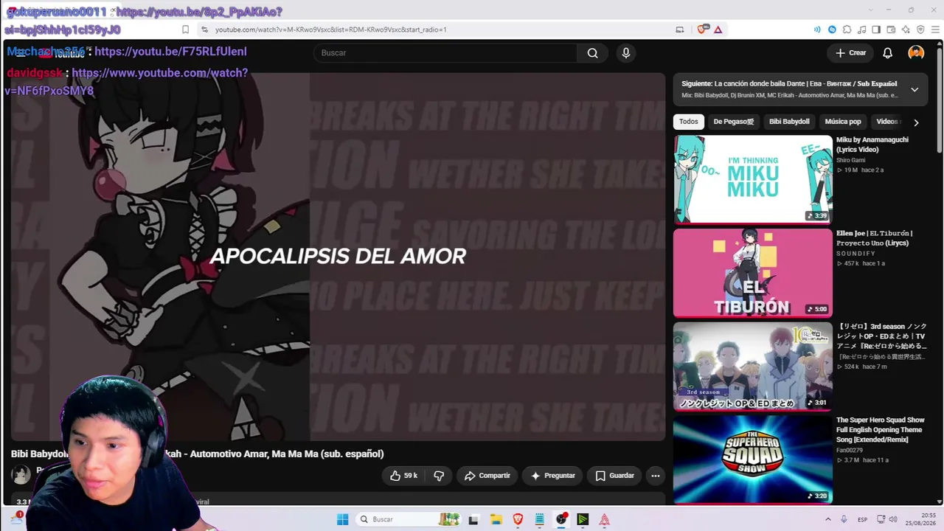Open File Explorer from the taskbar
The width and height of the screenshot is (944, 531).
[496, 519]
